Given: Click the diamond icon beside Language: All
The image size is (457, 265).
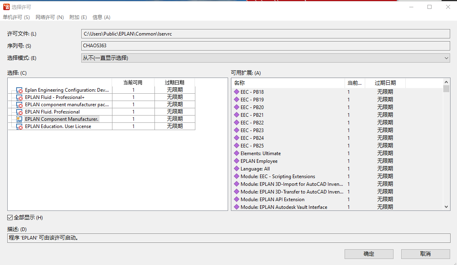Looking at the screenshot, I should coord(237,169).
